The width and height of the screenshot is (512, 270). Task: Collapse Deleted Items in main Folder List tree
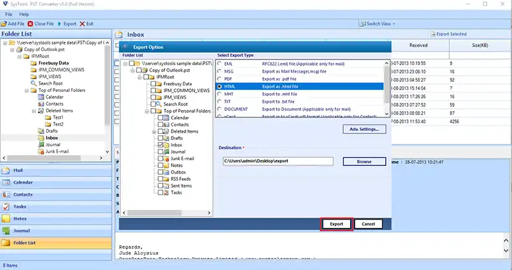point(34,111)
